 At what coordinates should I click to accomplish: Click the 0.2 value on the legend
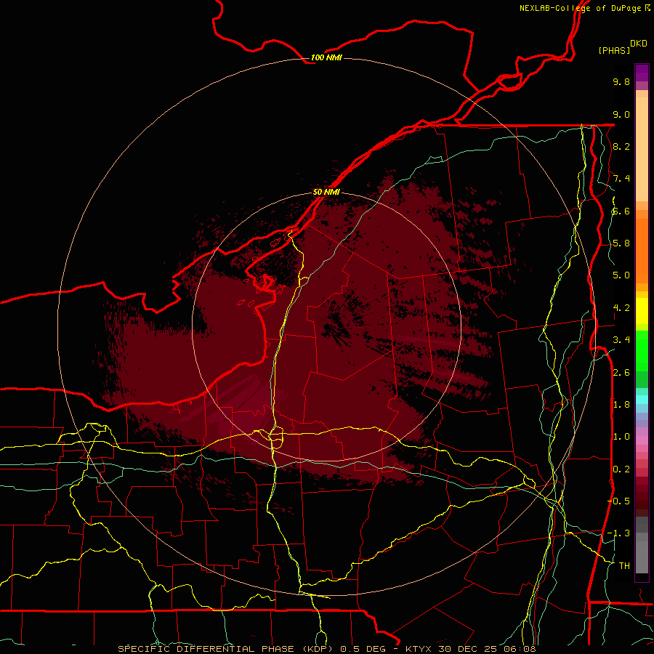click(x=621, y=469)
